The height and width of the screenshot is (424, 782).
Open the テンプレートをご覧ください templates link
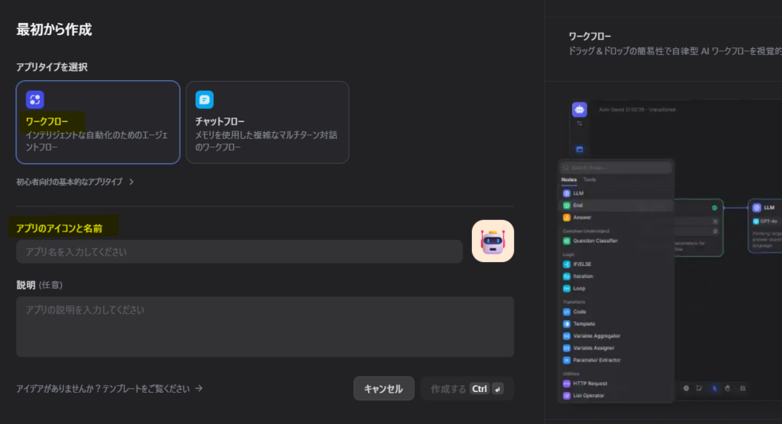[109, 388]
